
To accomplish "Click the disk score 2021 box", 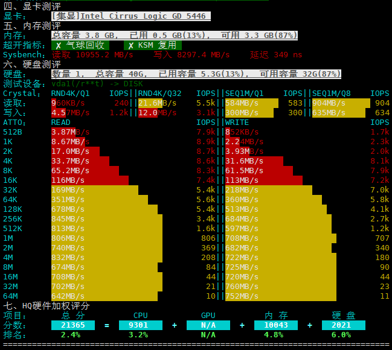I will click(x=344, y=325).
